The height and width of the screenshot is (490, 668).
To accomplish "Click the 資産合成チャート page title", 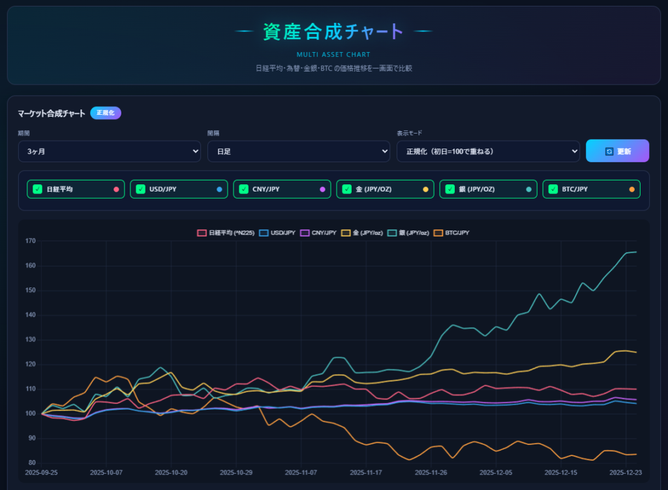I will [x=333, y=31].
